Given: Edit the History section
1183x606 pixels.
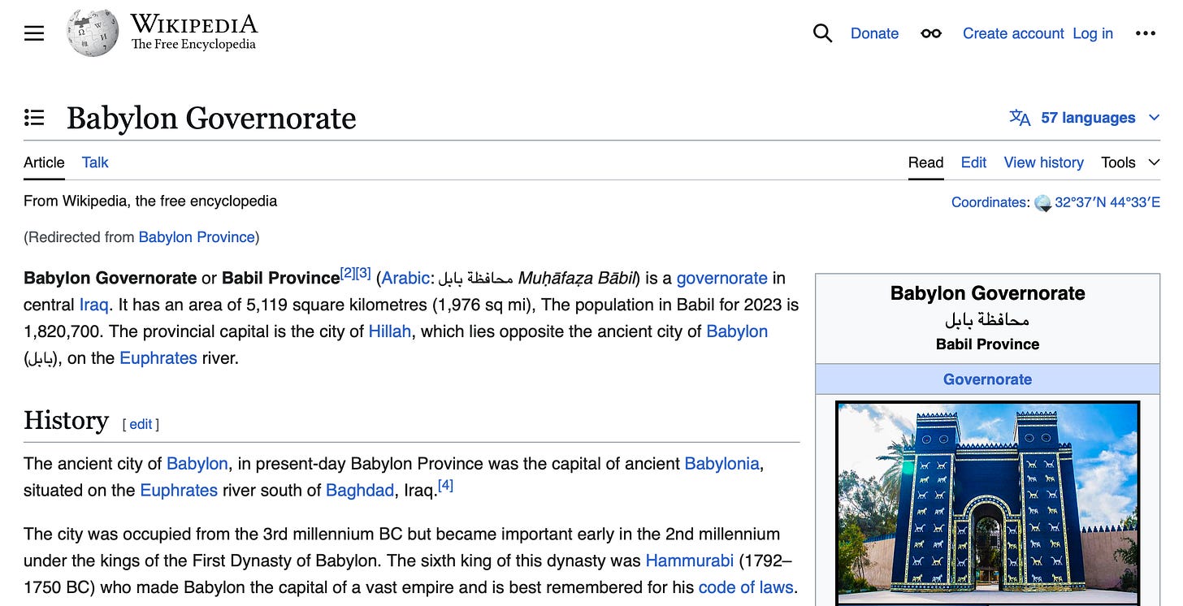Looking at the screenshot, I should pyautogui.click(x=141, y=424).
